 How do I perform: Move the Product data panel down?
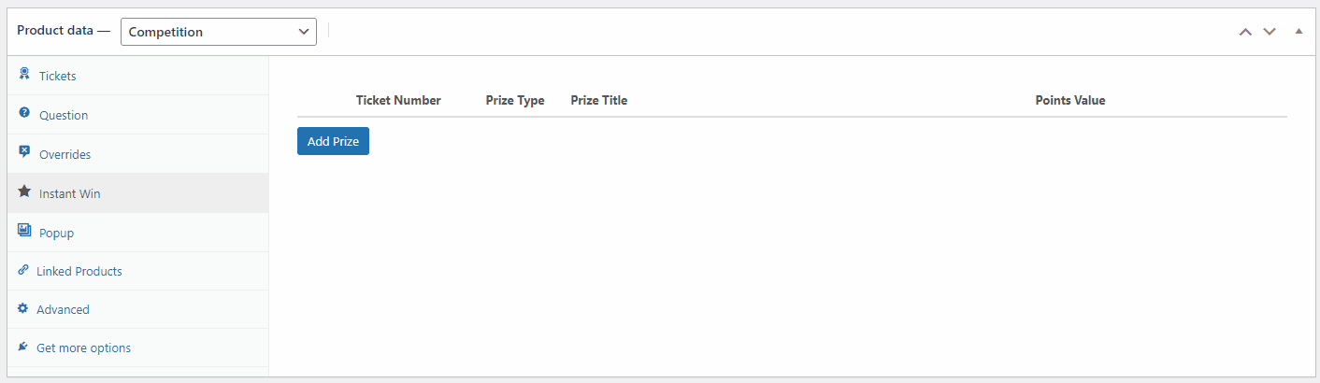coord(1270,32)
